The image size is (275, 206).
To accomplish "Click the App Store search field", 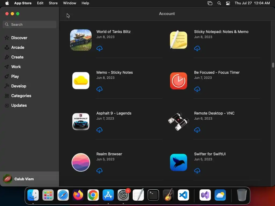I will click(x=30, y=24).
